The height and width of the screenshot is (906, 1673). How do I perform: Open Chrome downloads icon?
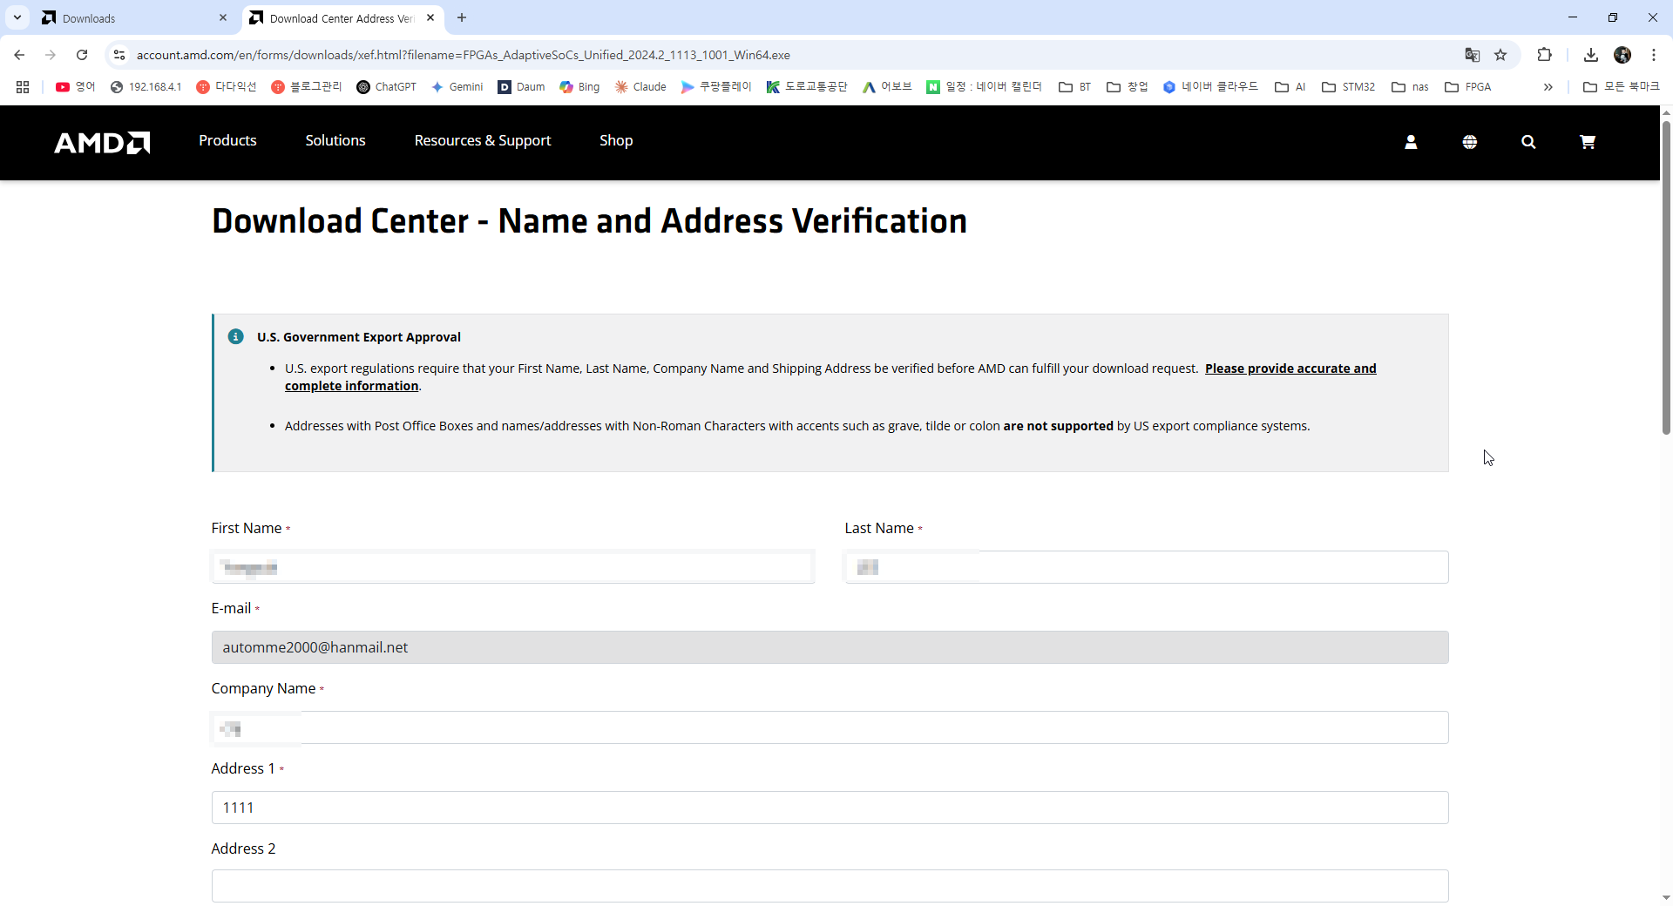[1591, 55]
